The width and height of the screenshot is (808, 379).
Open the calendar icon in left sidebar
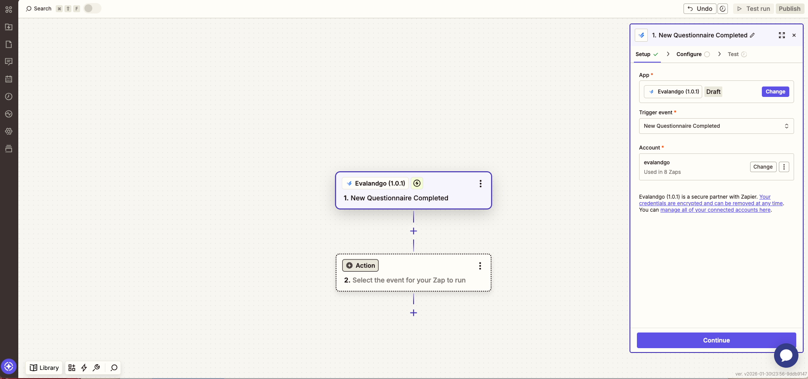tap(9, 79)
